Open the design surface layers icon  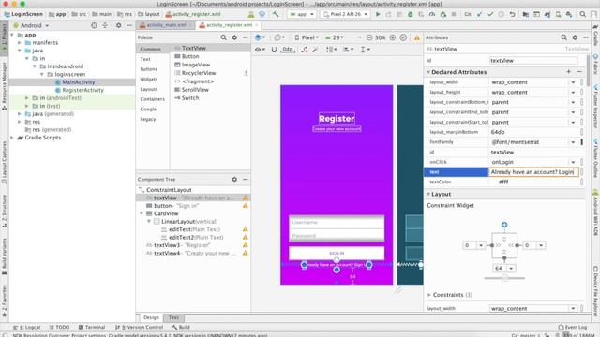[259, 37]
